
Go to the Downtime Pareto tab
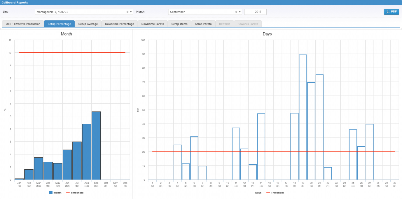153,24
